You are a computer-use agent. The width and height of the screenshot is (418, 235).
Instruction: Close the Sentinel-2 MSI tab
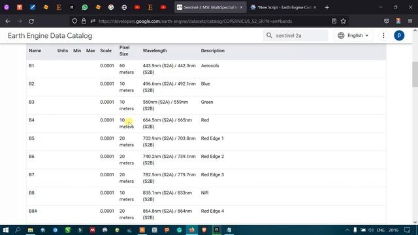[241, 7]
